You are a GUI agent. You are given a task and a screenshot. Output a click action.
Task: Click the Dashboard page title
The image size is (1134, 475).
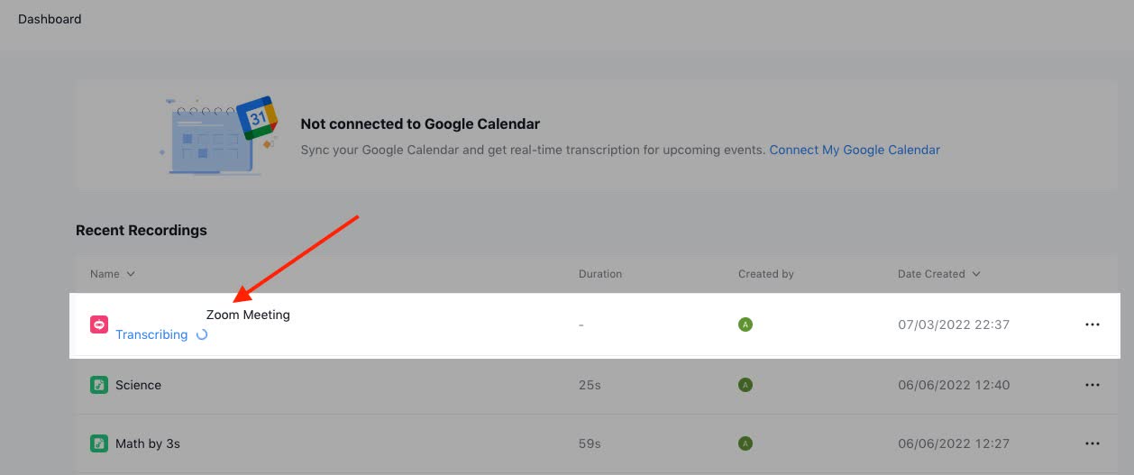50,19
